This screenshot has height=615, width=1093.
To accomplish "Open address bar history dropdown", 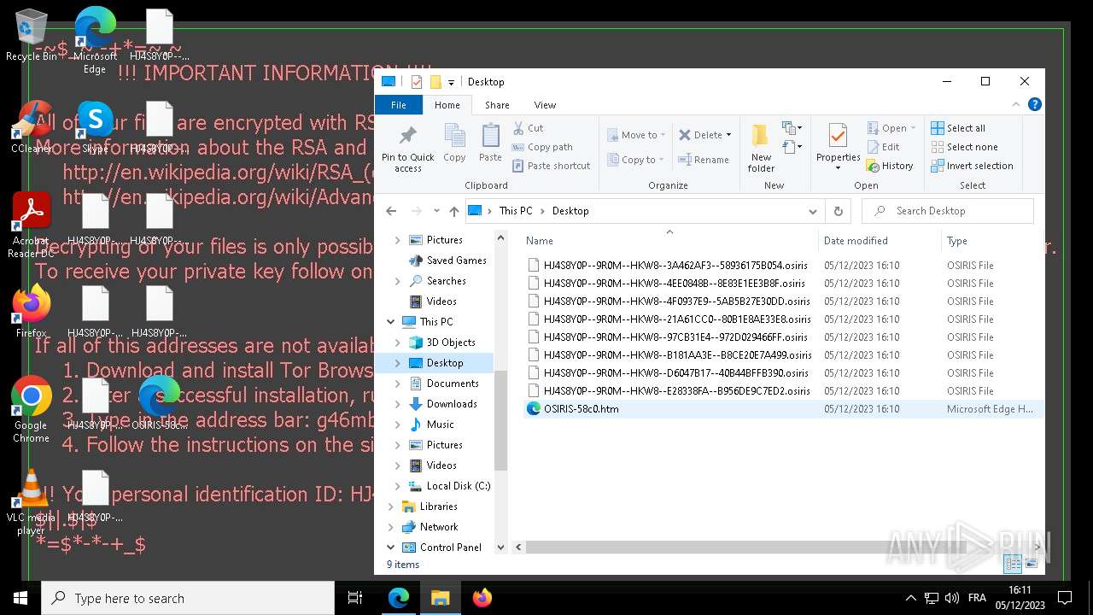I will pos(812,211).
